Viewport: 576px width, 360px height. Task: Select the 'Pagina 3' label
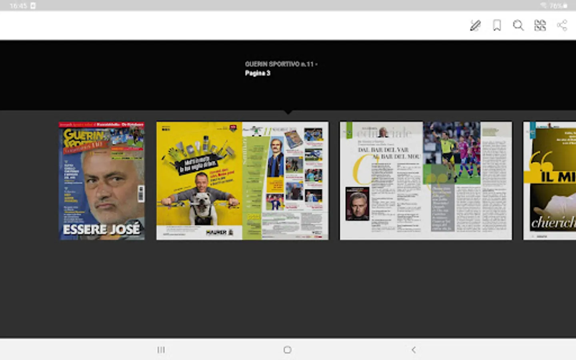pyautogui.click(x=258, y=73)
